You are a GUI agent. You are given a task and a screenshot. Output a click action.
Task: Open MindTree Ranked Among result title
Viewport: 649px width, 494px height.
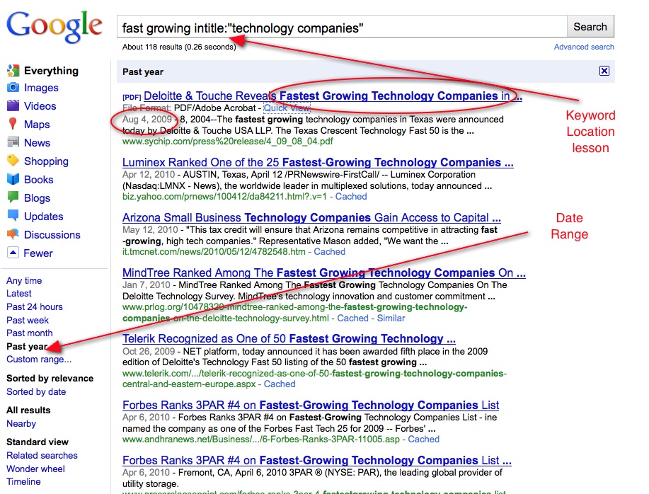tap(324, 273)
